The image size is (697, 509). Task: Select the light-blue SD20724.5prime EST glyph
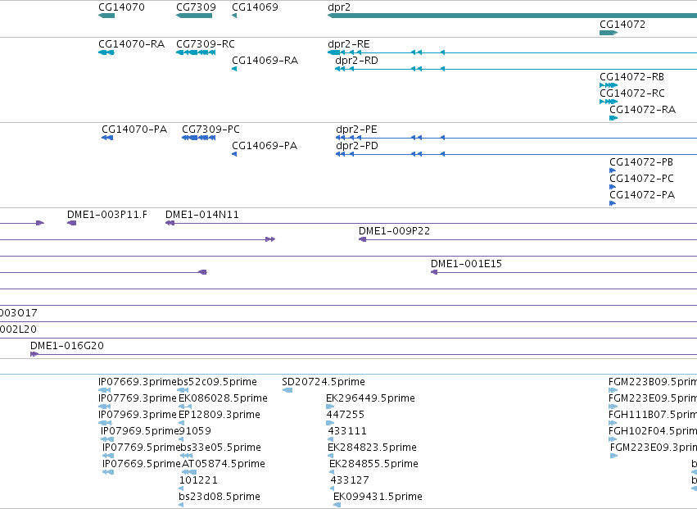tap(287, 391)
